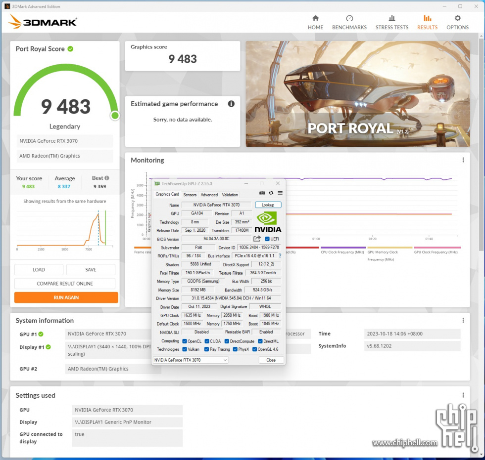Click the info icon beside Estimated game performance
Image resolution: width=485 pixels, height=460 pixels.
(x=231, y=104)
